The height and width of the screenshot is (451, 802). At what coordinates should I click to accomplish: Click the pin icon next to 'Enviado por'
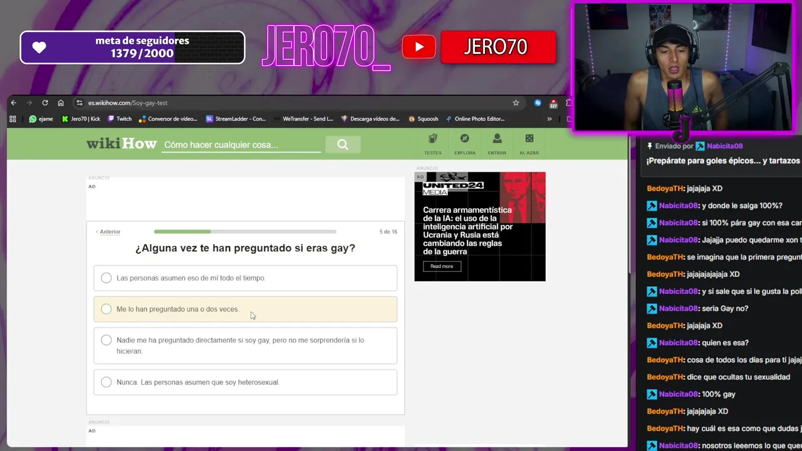650,146
